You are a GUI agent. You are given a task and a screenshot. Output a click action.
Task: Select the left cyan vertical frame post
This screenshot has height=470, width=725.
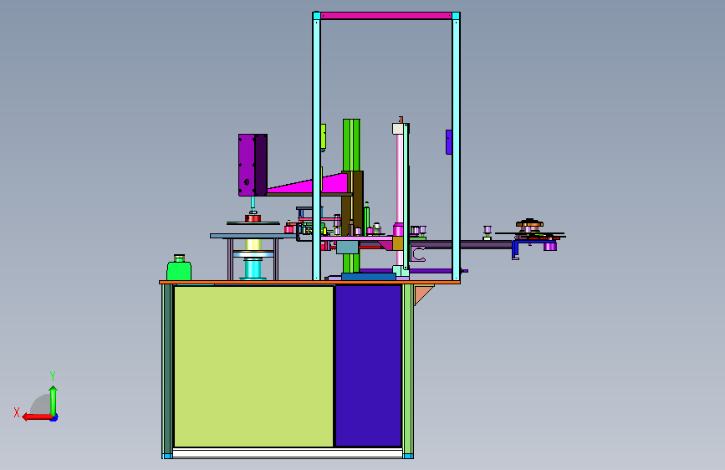pyautogui.click(x=317, y=148)
